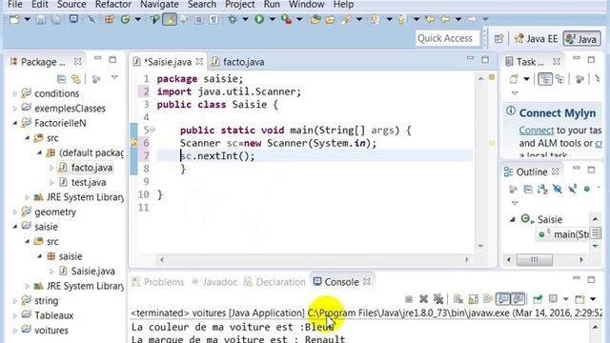Select test.java in the tree

(x=89, y=182)
